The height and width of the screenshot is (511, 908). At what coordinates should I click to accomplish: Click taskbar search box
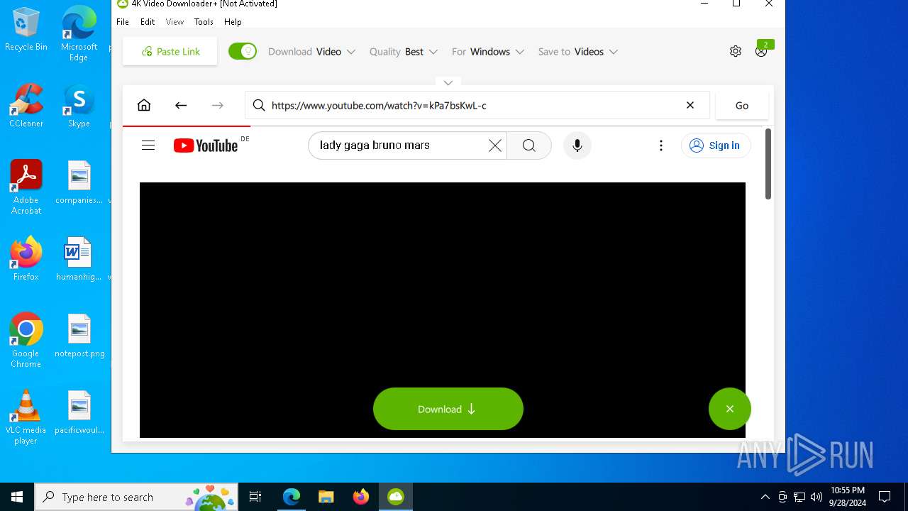137,497
